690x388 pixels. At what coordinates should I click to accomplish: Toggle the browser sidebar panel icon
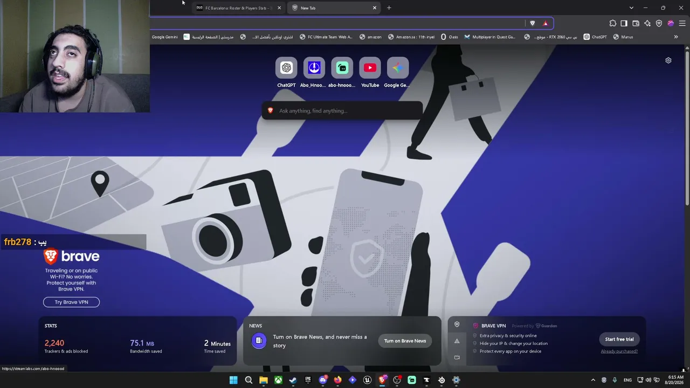pos(624,23)
